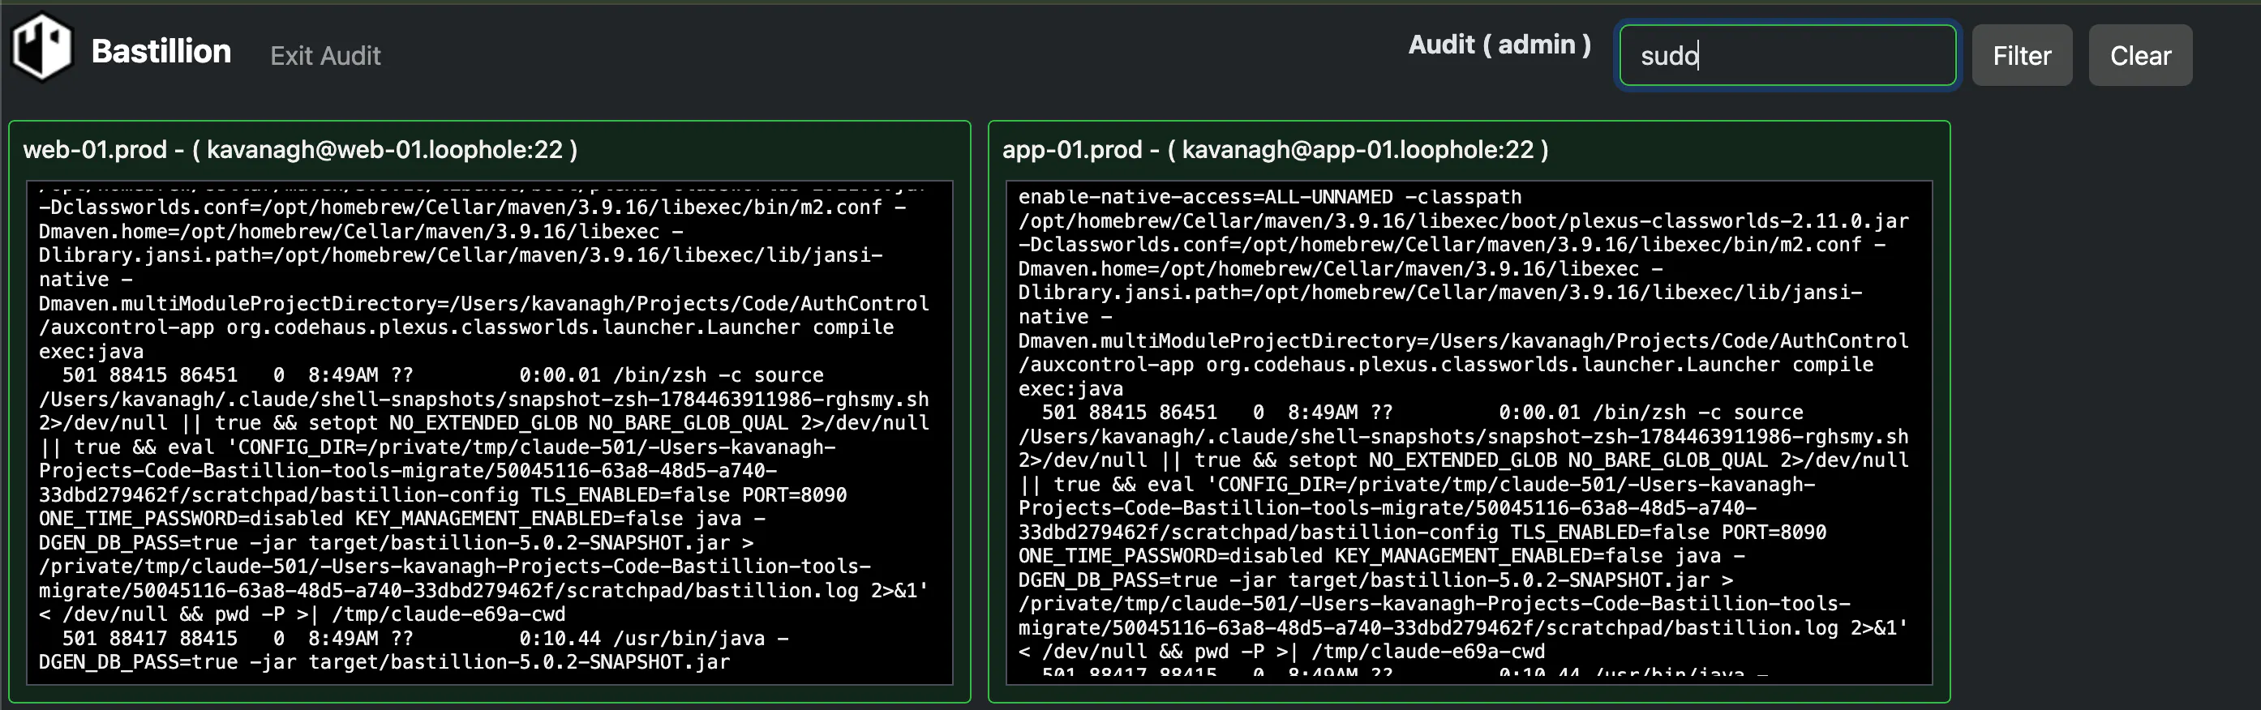The image size is (2261, 710).
Task: Select the app-01.prod session header
Action: 1276,149
